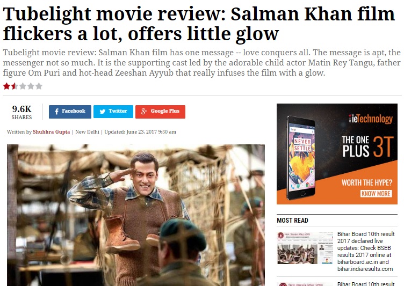Click the MOST READ section heading

292,221
